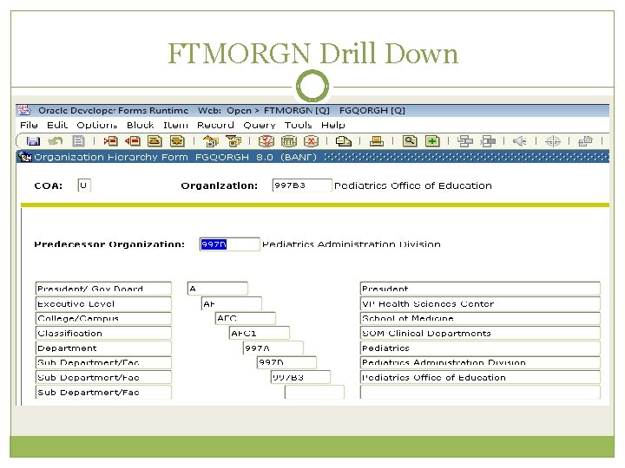This screenshot has height=468, width=625.
Task: Open the Query menu
Action: click(x=259, y=125)
